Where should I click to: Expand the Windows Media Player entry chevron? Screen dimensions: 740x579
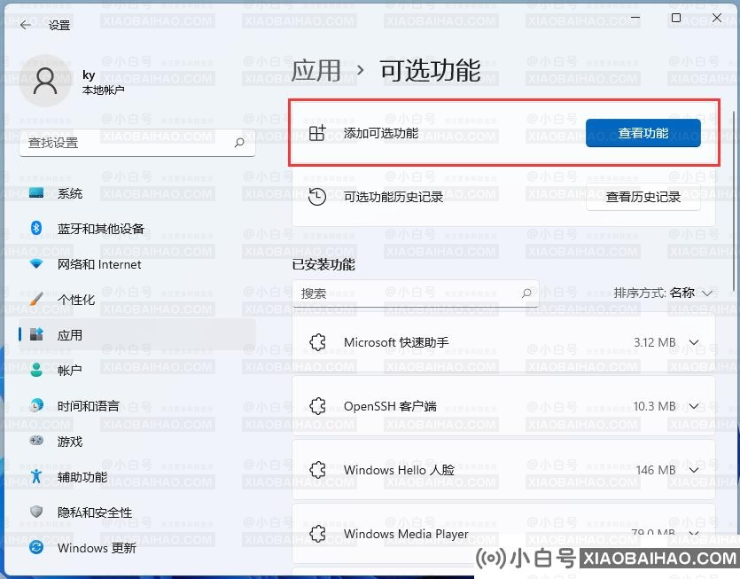(694, 533)
